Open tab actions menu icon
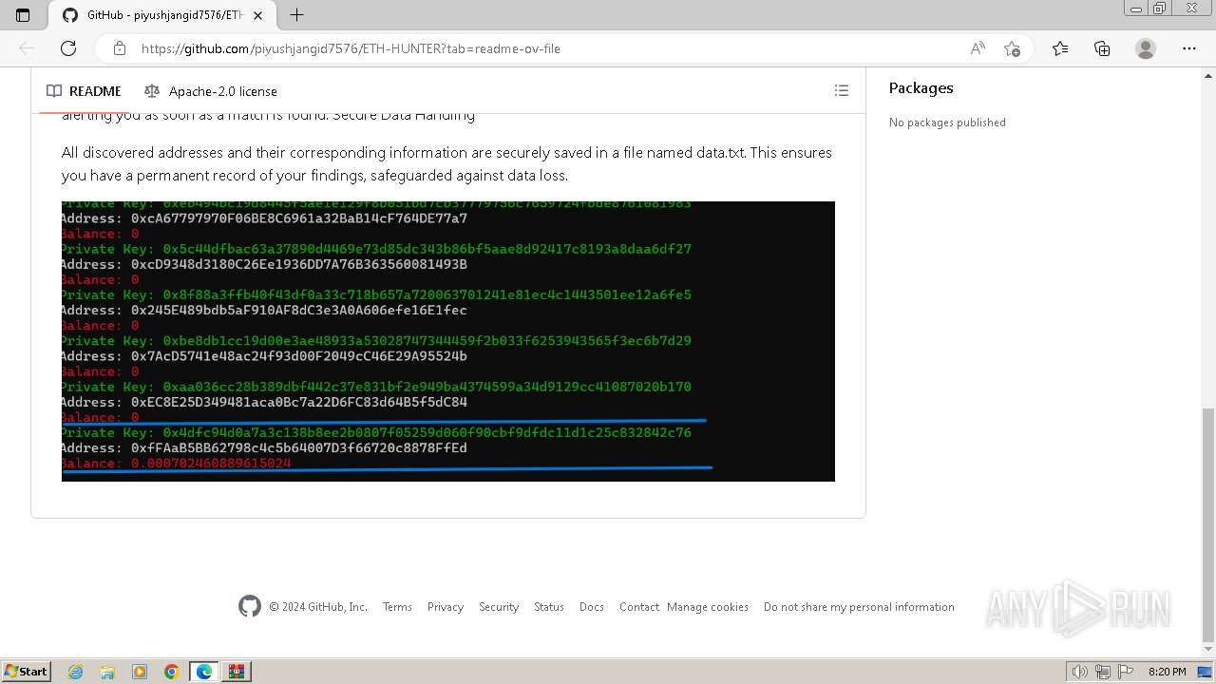1216x684 pixels. click(23, 15)
